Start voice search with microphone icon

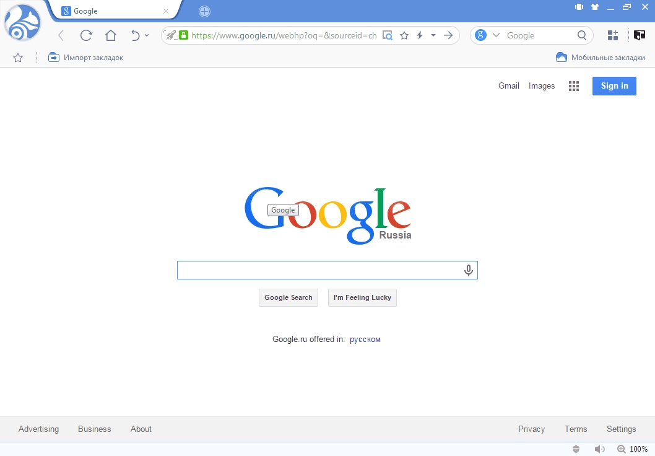[x=468, y=270]
